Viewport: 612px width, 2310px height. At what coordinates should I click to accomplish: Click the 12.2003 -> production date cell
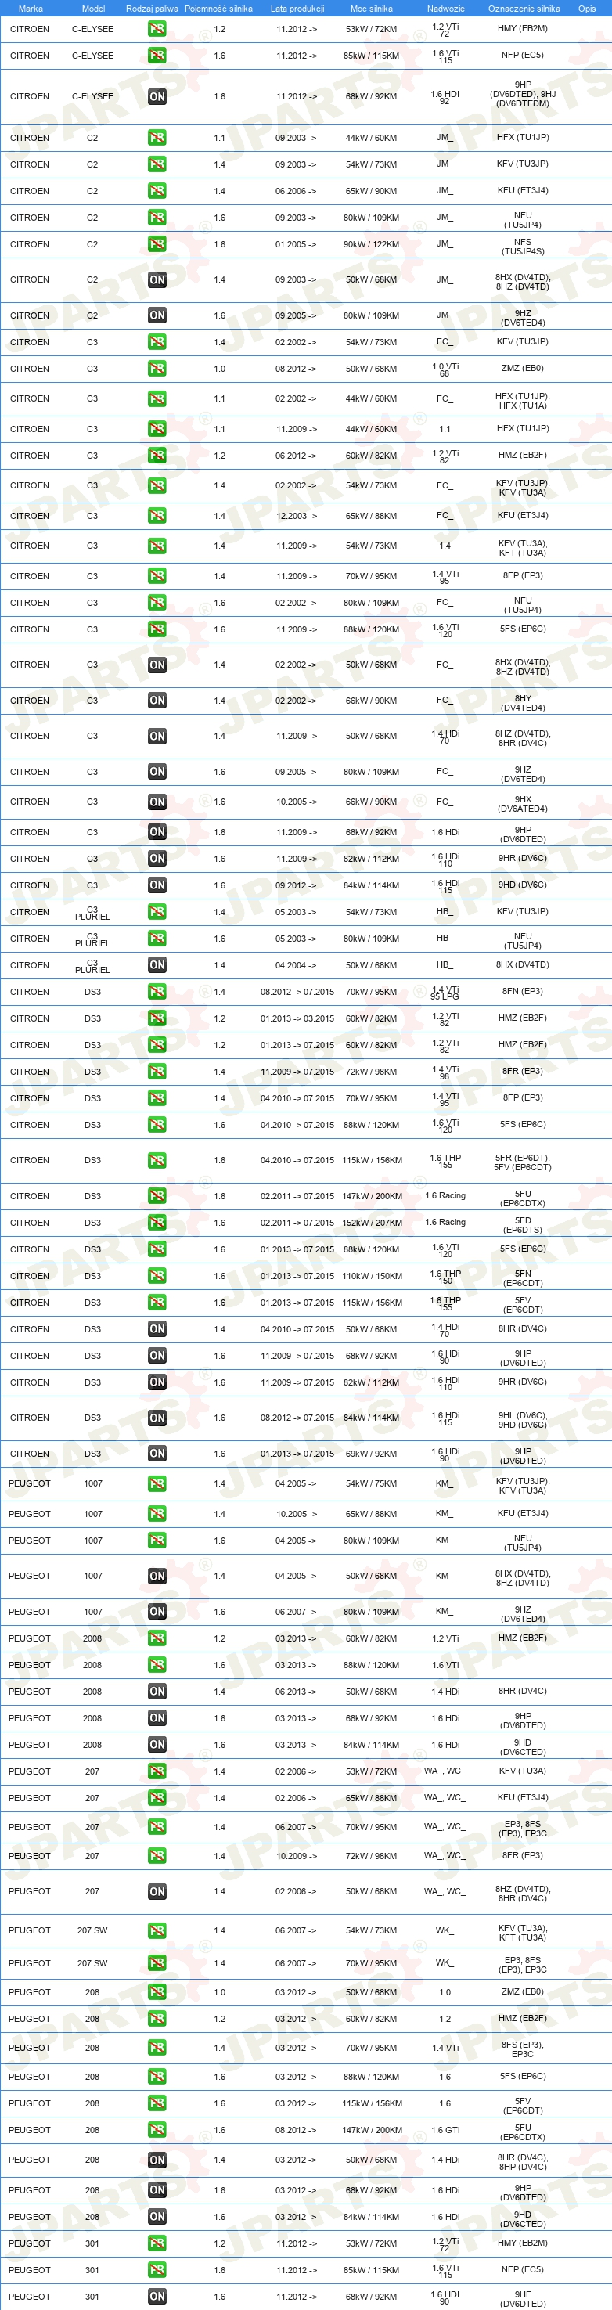pos(296,517)
